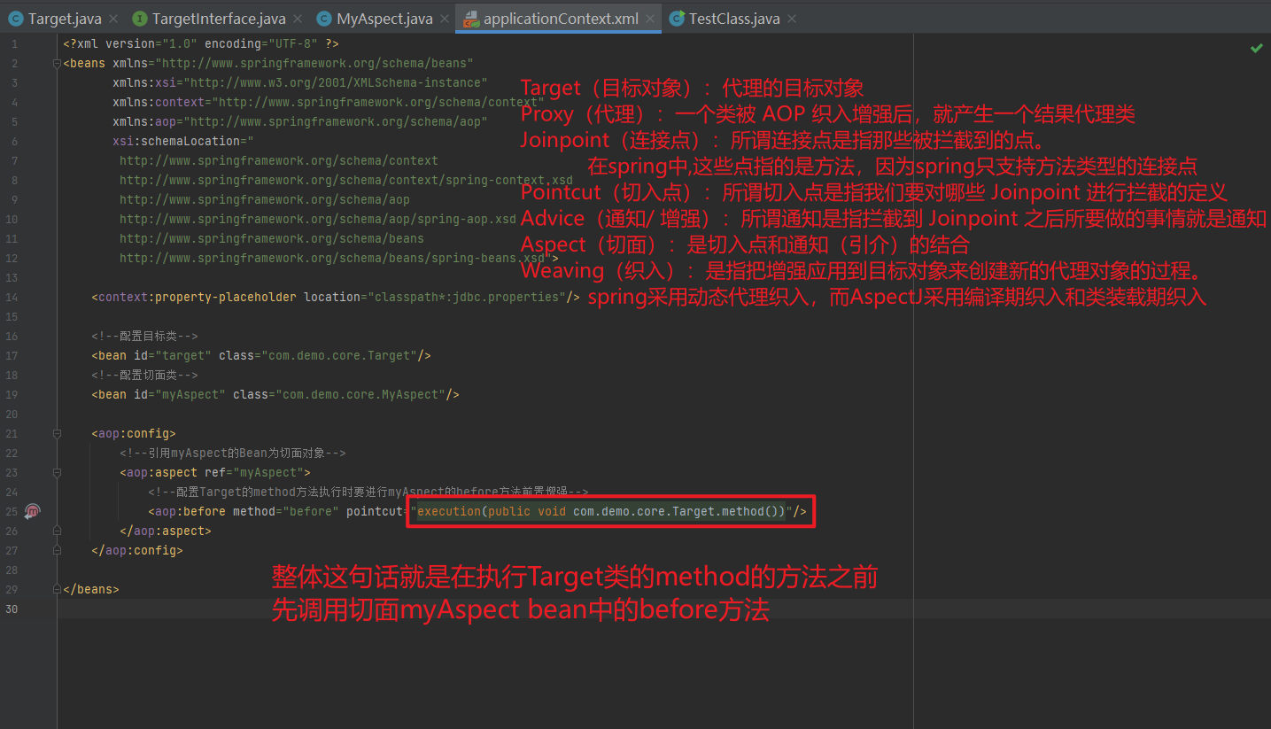
Task: Click the fold marker beside closing aop:config tag
Action: click(57, 550)
